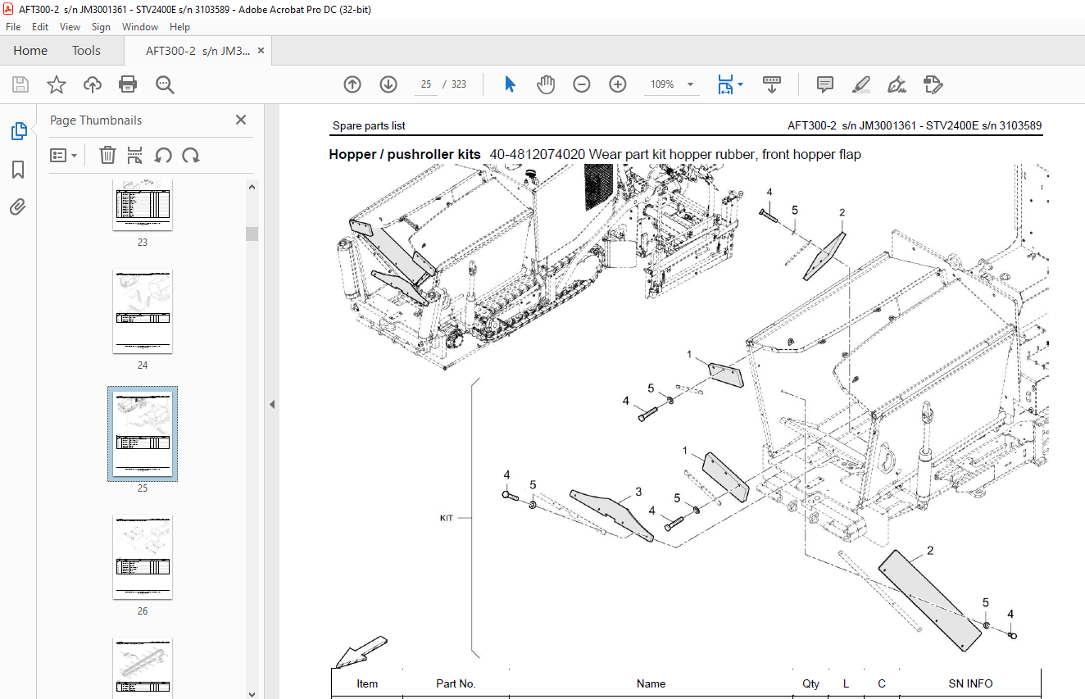Activate the Hand pan tool
The image size is (1085, 699).
(546, 84)
